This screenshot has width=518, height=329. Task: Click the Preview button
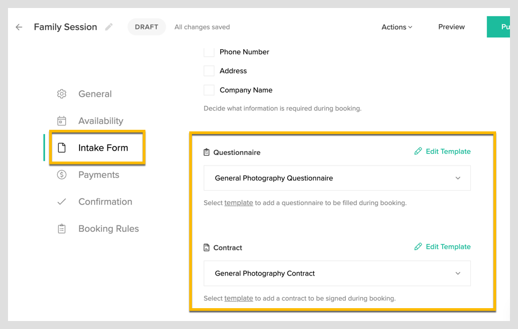tap(451, 27)
